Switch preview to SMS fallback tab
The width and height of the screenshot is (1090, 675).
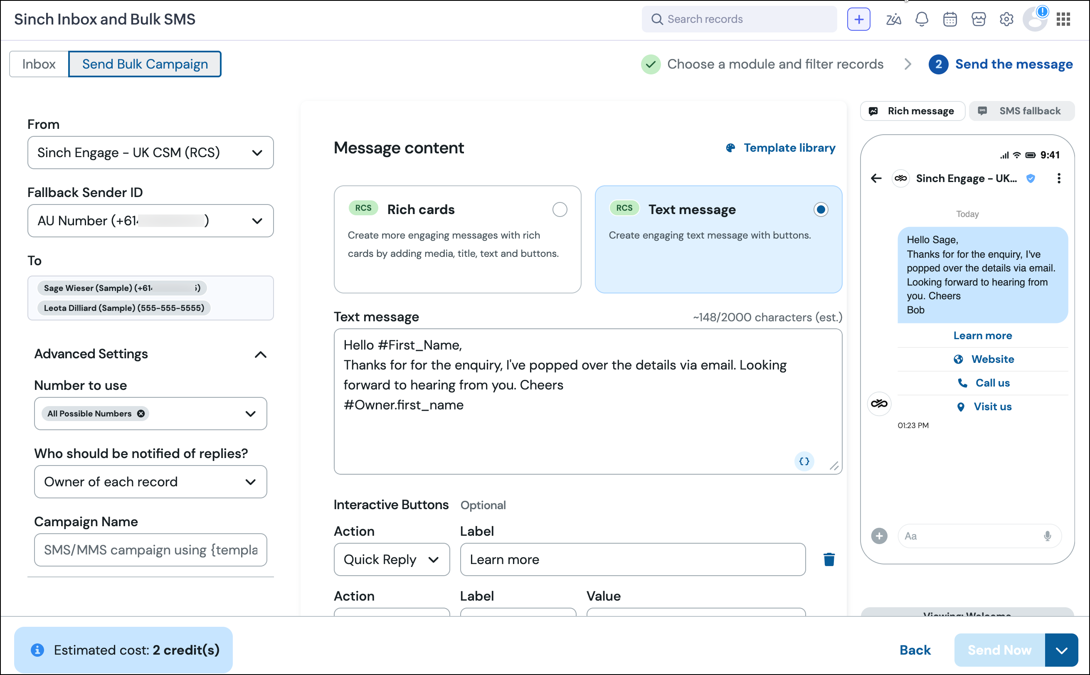coord(1021,111)
